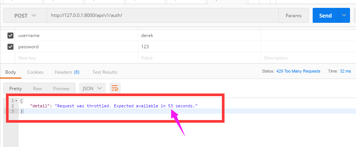
Task: Click the 429 Too Many Requests status
Action: coord(298,71)
